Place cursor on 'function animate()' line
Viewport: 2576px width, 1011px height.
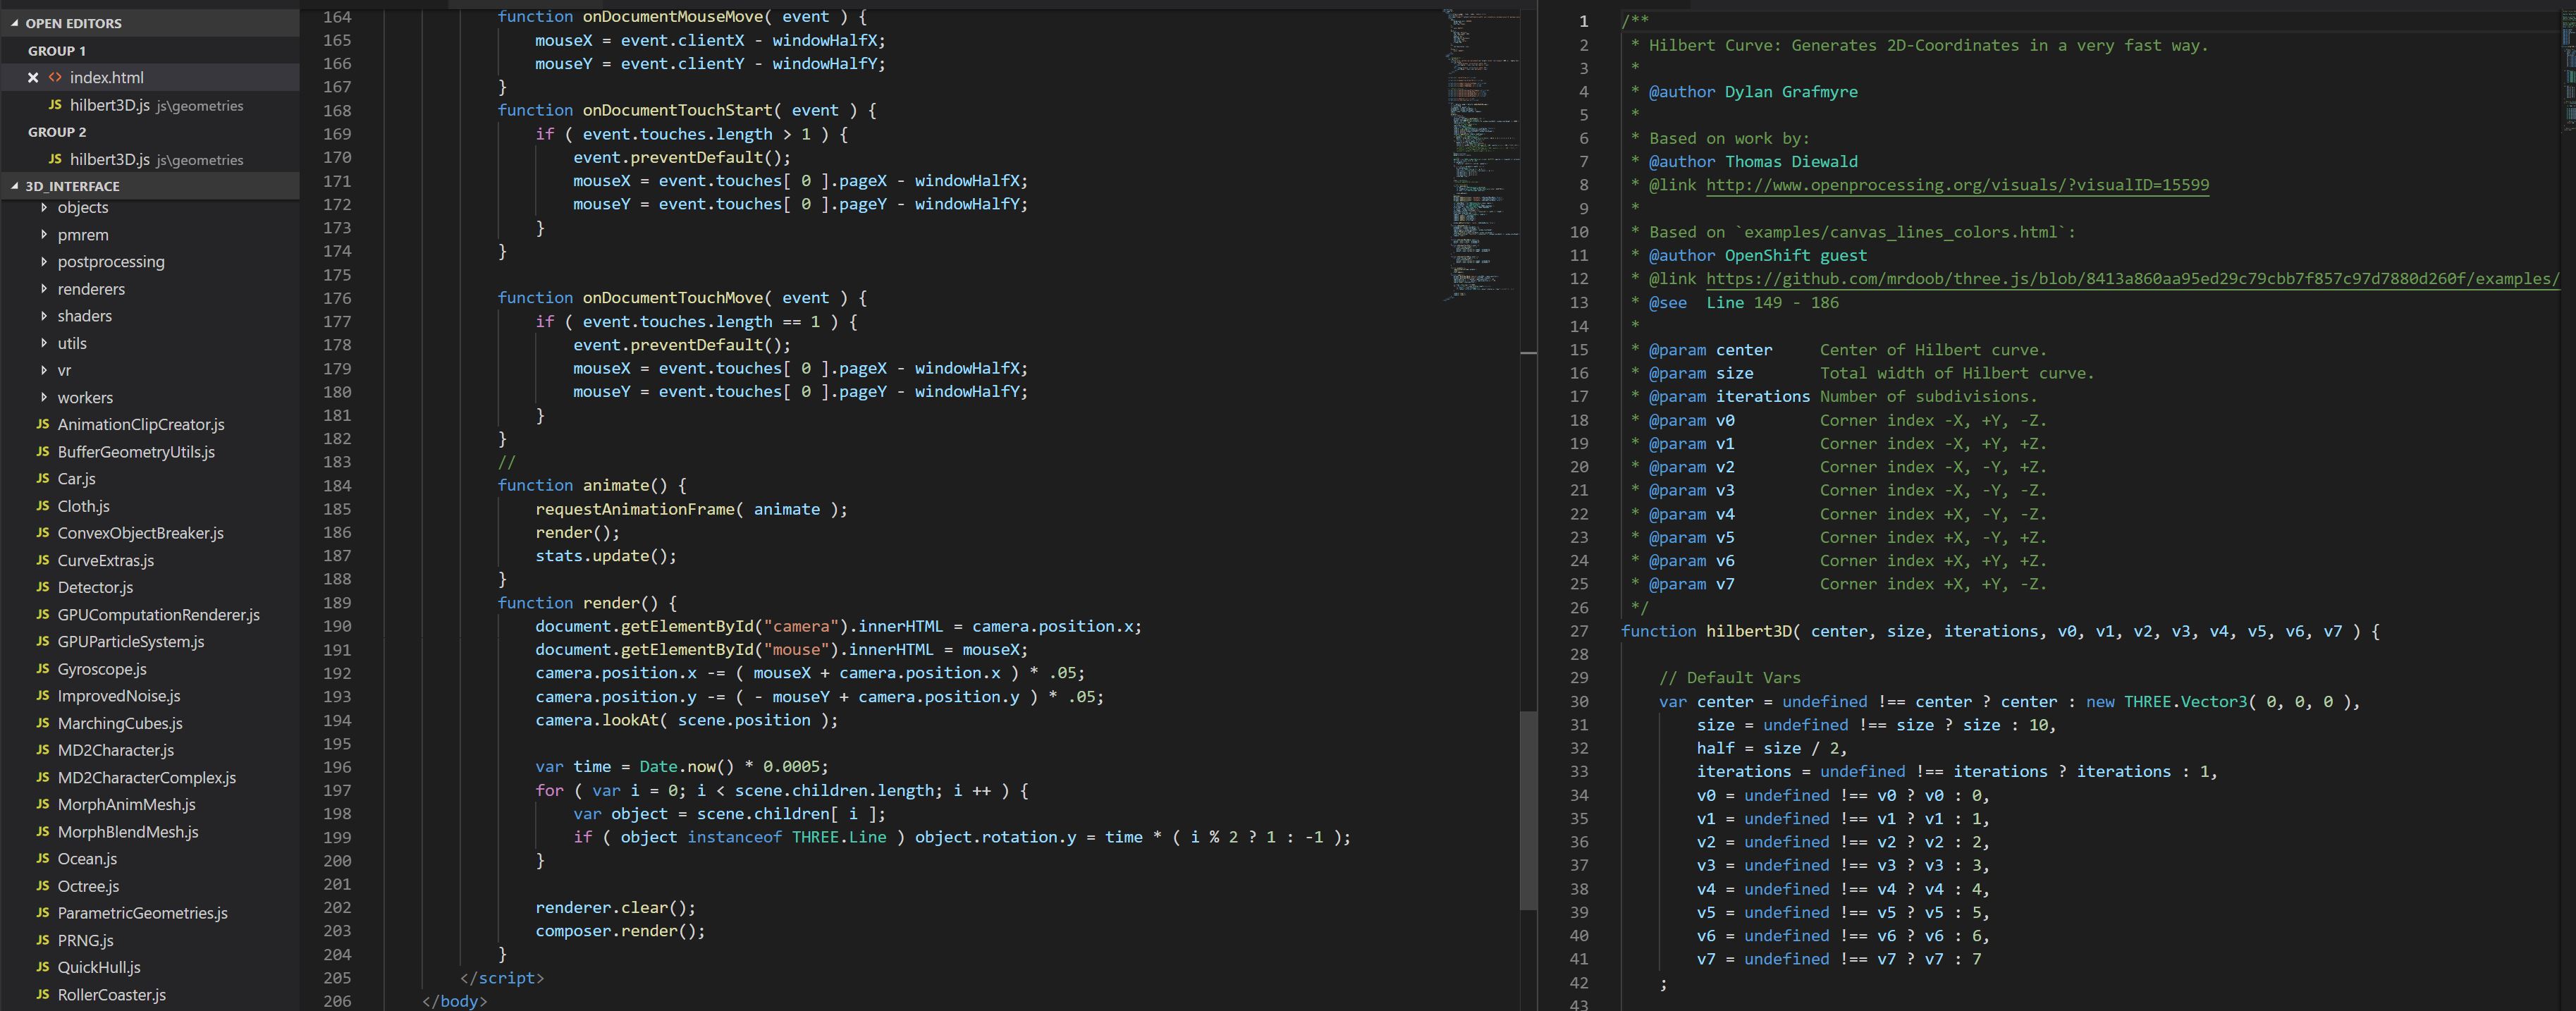click(592, 485)
